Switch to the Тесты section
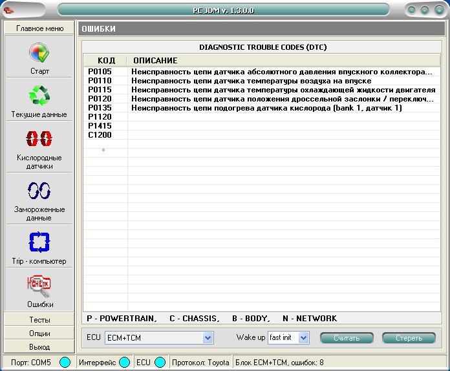 (39, 320)
